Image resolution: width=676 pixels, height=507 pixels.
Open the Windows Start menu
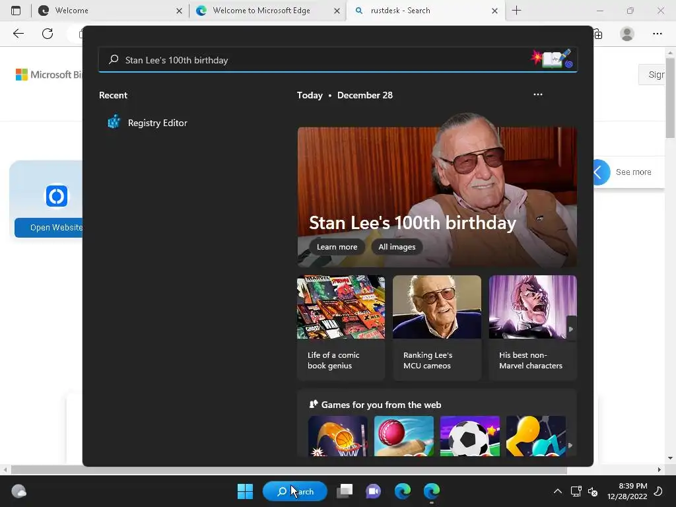246,491
